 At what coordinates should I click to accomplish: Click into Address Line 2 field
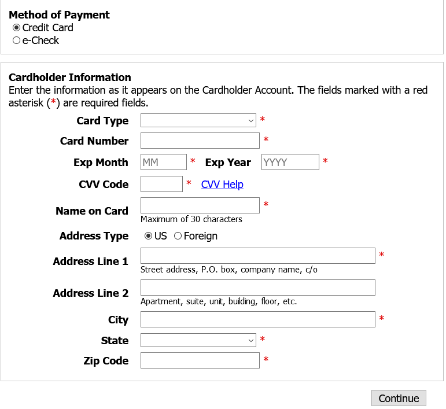(257, 288)
